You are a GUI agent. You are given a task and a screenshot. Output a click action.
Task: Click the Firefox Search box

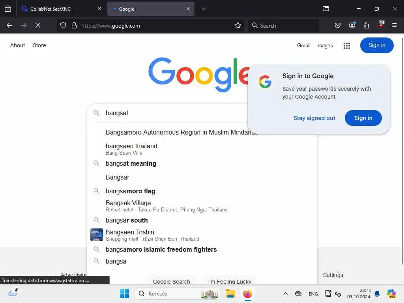(x=283, y=26)
